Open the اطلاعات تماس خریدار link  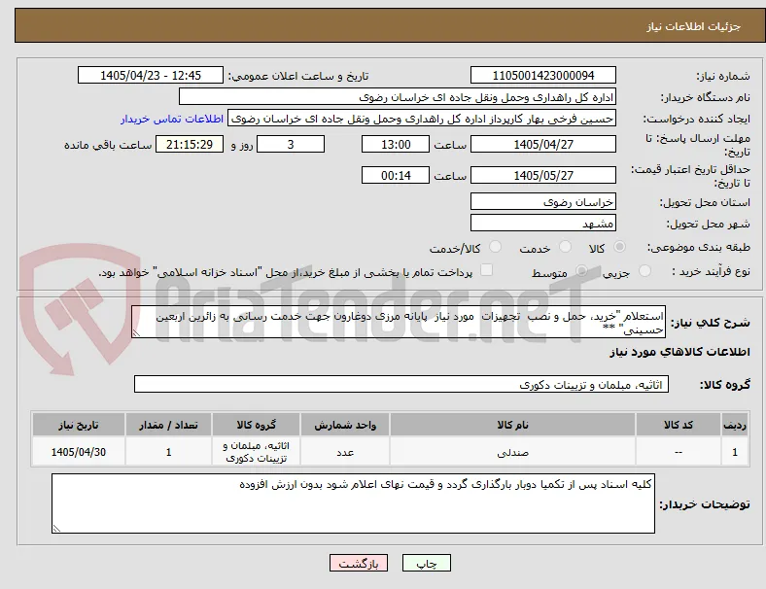172,119
